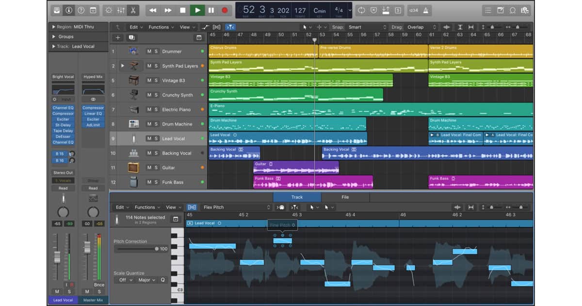The image size is (582, 306).
Task: Switch to the File tab in editor
Action: 345,197
